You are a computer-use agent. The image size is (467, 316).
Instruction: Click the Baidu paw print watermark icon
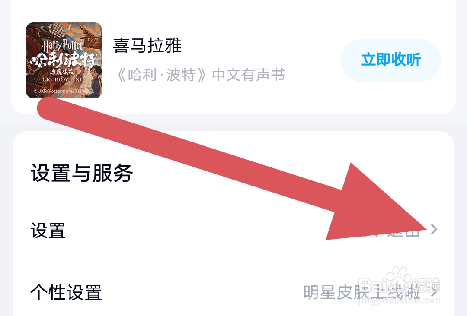(399, 276)
